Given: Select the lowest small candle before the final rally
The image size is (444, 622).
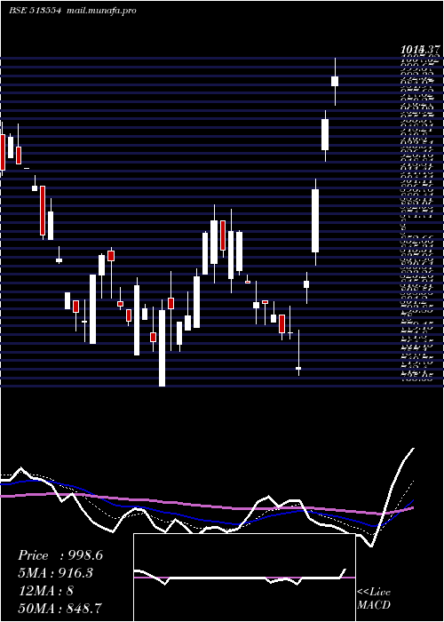Looking at the screenshot, I should 298,369.
